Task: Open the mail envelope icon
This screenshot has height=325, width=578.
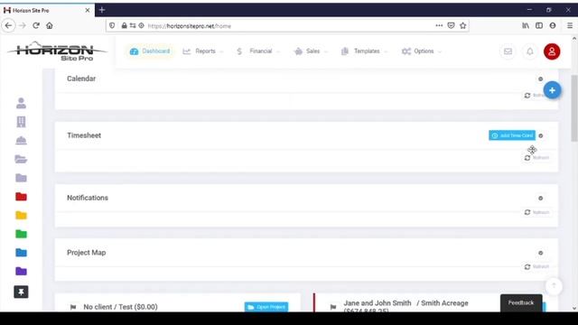Action: coord(508,51)
